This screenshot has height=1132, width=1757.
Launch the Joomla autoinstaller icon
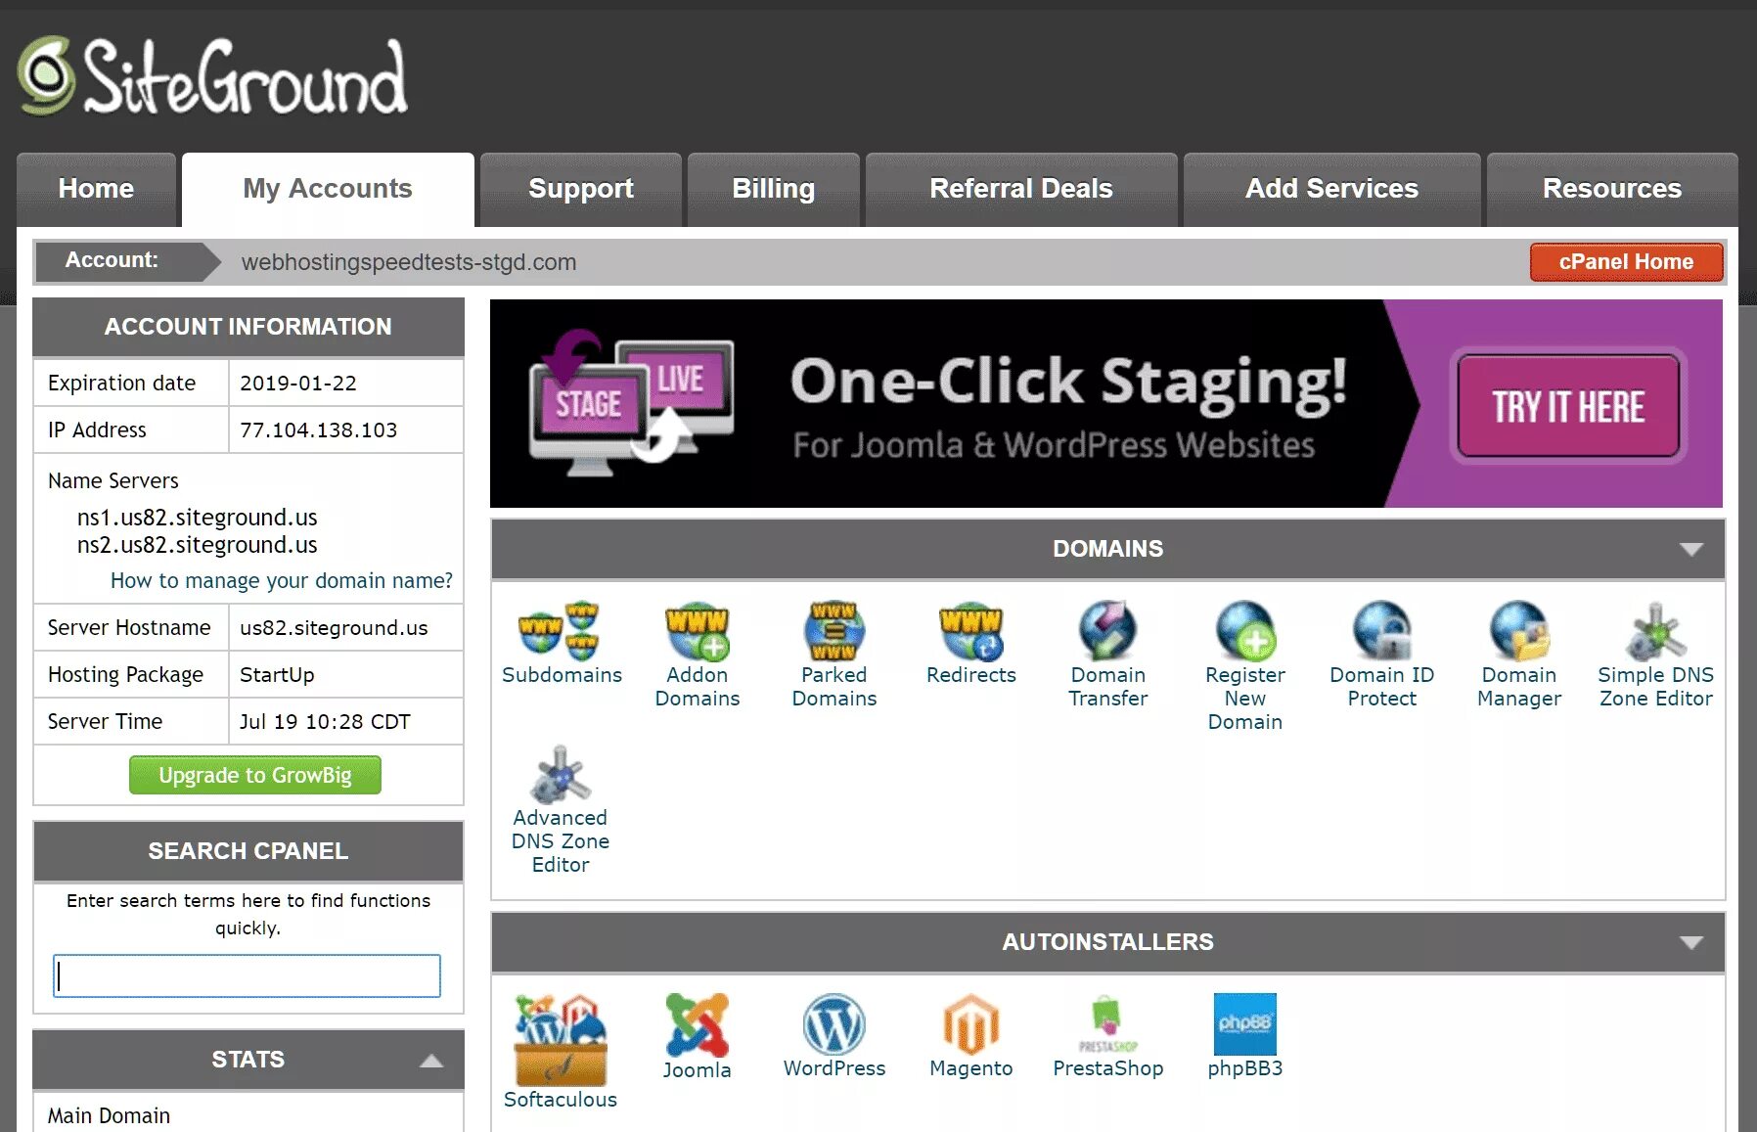(698, 1024)
